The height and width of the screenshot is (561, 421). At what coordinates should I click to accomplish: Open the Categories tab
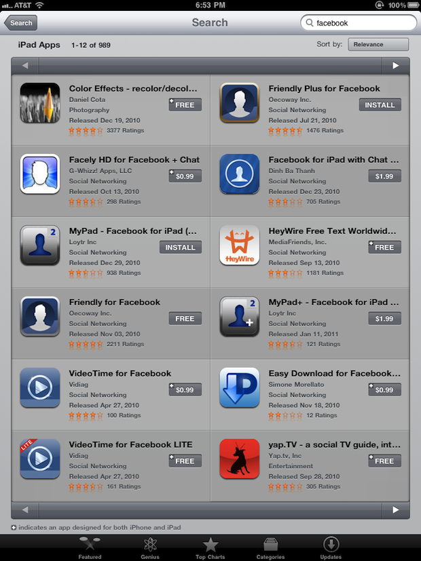pos(271,548)
